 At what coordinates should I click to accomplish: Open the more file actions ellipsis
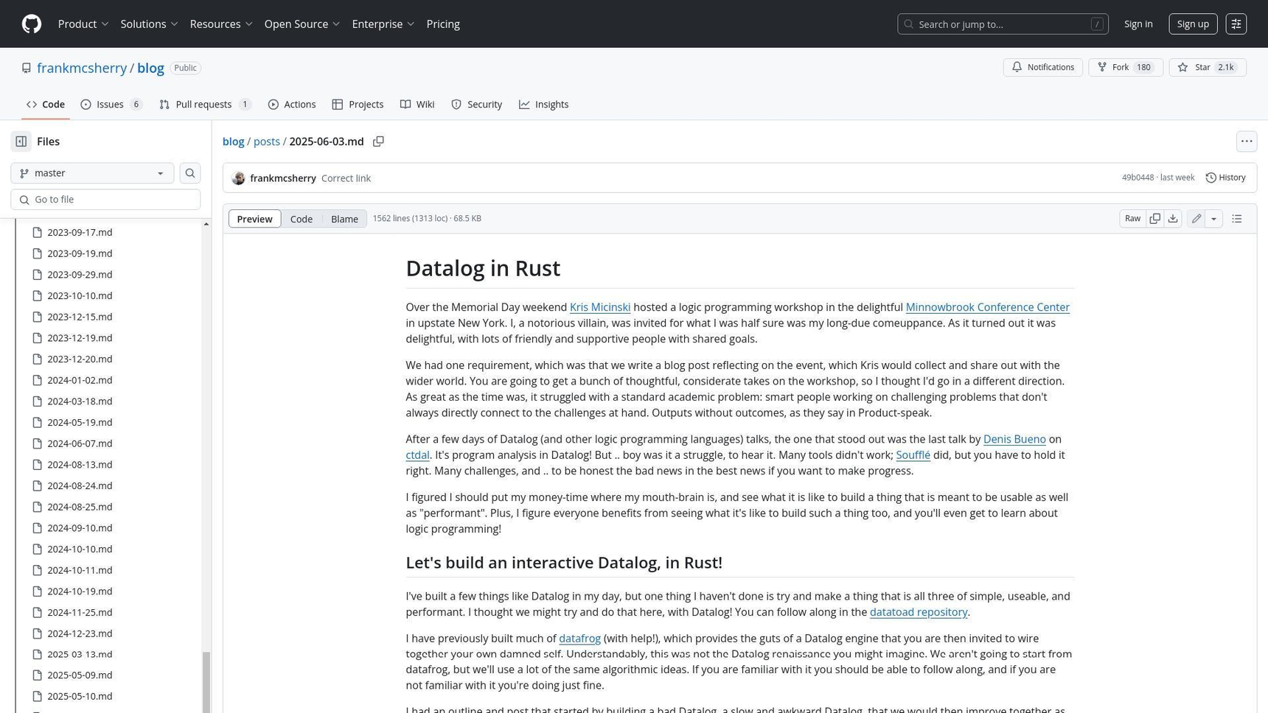coord(1247,141)
